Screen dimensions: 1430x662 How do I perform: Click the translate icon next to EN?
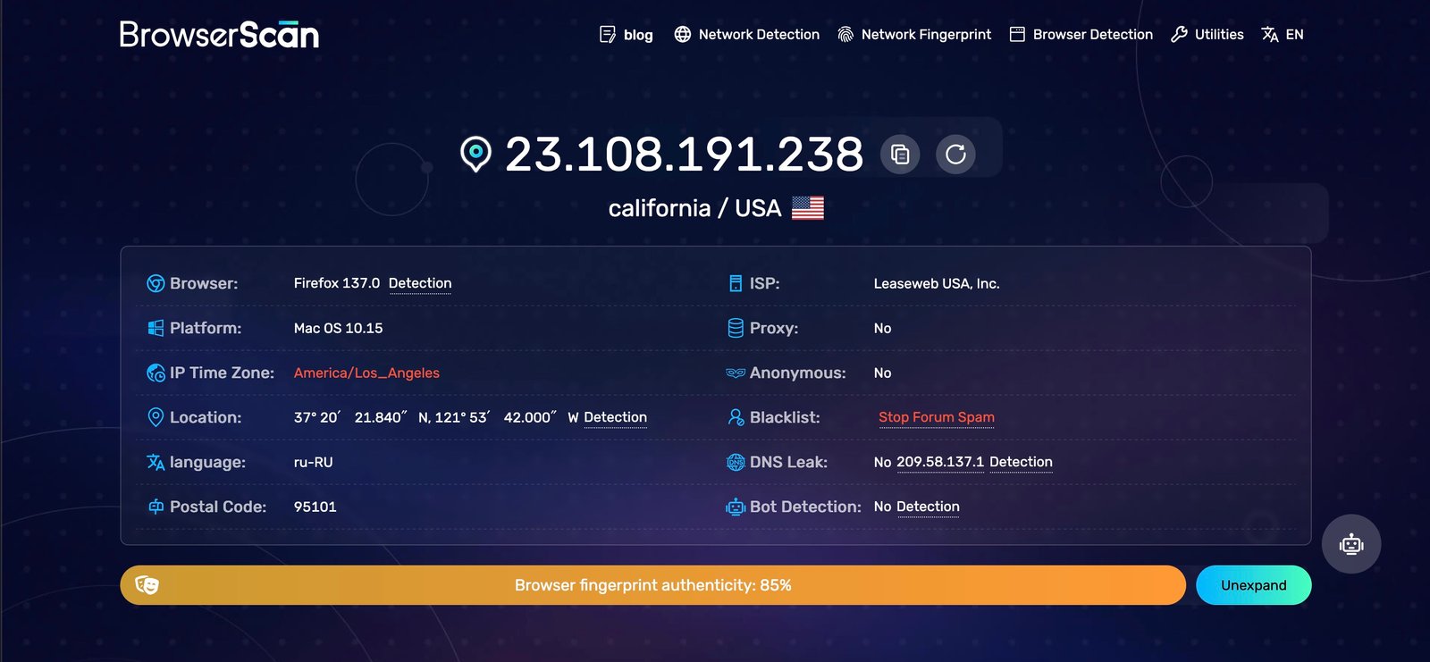click(1270, 34)
